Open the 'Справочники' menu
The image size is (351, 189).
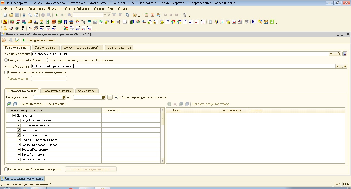[37, 9]
